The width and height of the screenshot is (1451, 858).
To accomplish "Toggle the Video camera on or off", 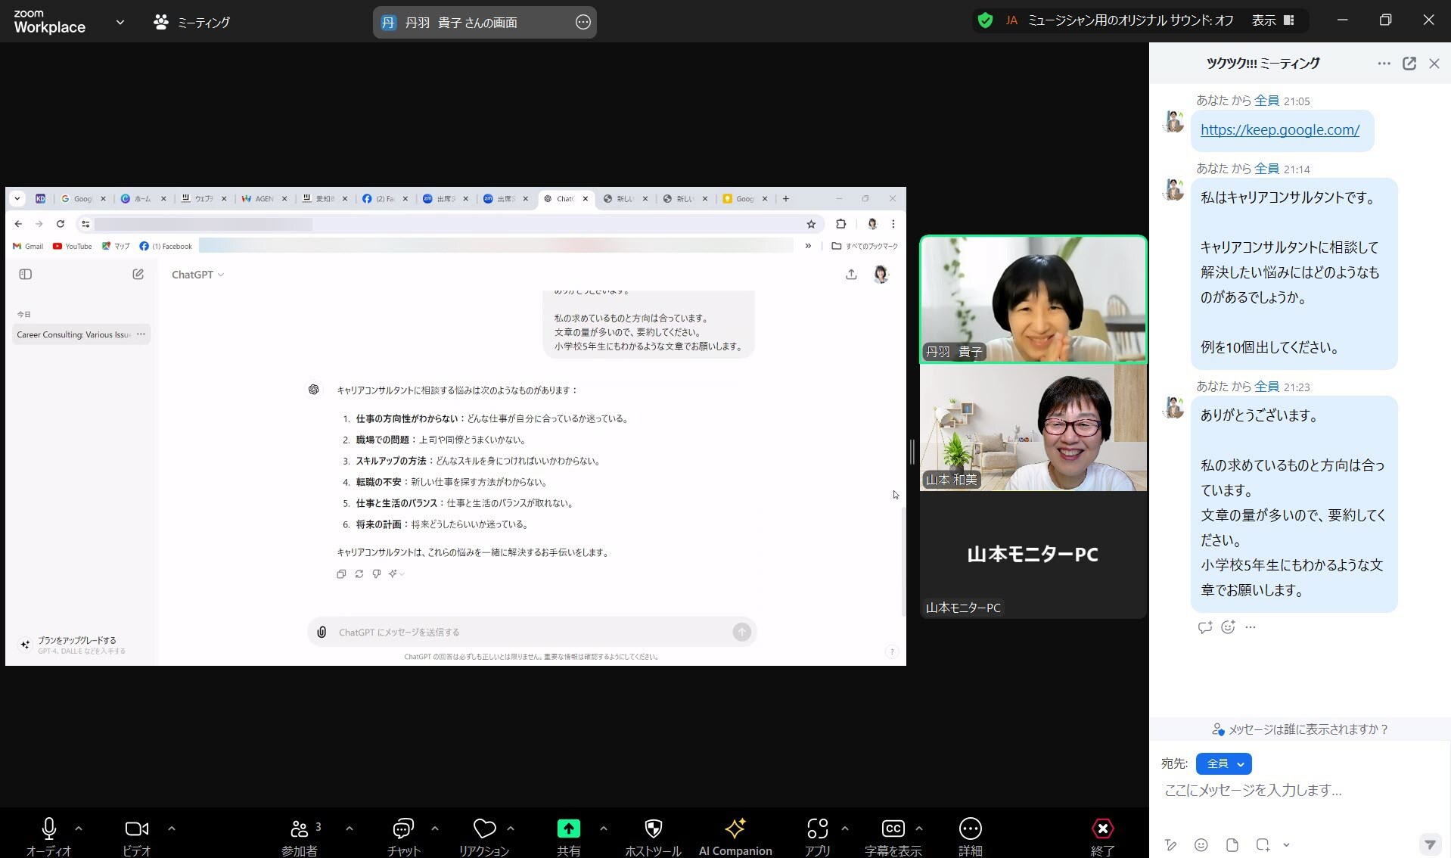I will tap(136, 829).
